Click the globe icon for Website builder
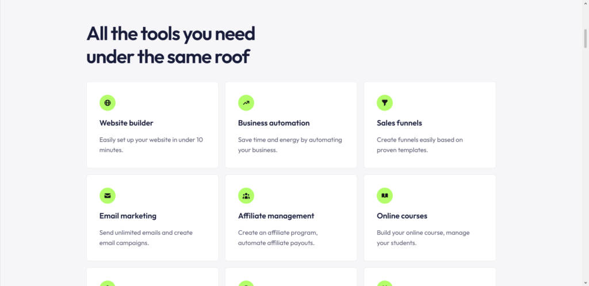Screen dimensions: 589x286 click(108, 103)
